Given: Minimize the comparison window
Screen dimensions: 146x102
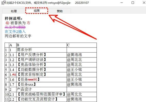Looking at the screenshot, I should click(x=122, y=3).
